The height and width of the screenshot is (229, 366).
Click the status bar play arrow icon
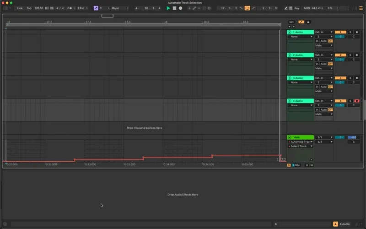coord(276,224)
